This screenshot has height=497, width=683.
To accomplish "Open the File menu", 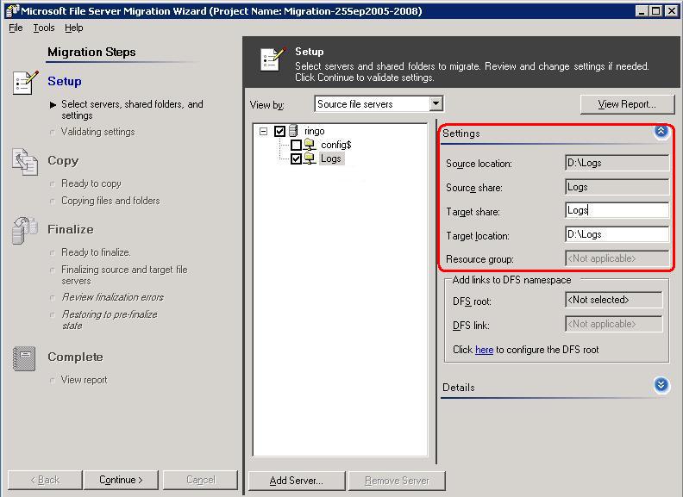I will click(x=16, y=28).
